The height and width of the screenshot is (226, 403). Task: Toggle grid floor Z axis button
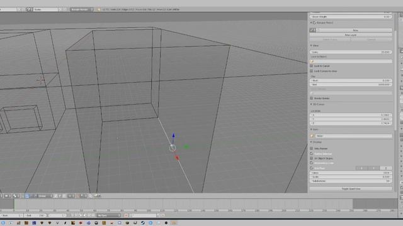[x=386, y=168]
